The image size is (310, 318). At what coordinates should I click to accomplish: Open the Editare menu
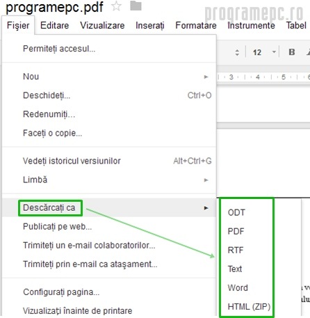point(54,25)
